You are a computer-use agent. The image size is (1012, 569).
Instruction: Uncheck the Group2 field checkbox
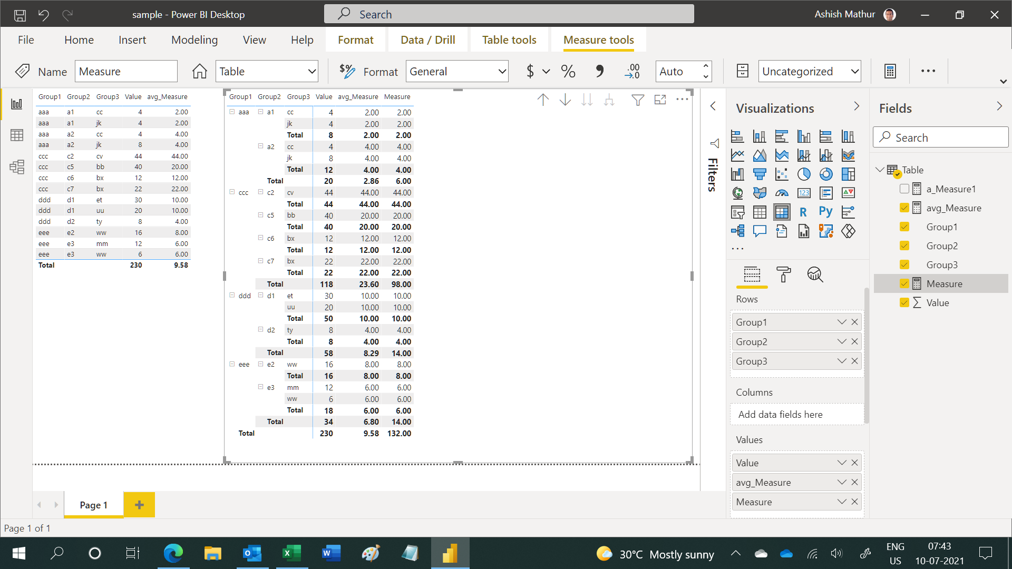point(904,246)
